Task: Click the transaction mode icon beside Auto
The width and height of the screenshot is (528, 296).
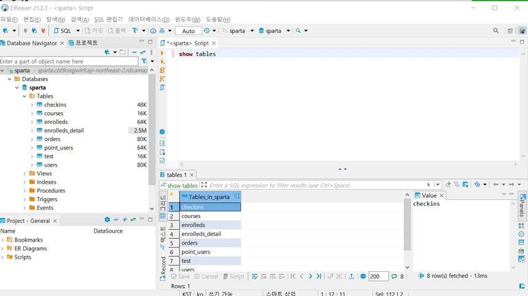Action: [135, 31]
